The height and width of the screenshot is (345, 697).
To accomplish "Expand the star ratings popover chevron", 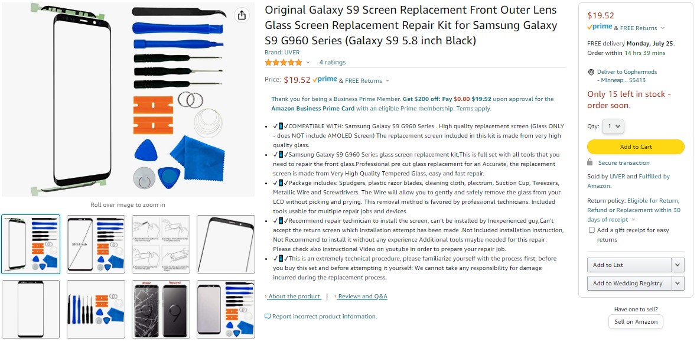I will (x=308, y=63).
